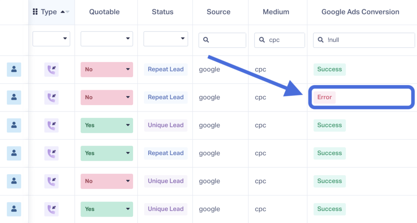Click the Quotable column header
The height and width of the screenshot is (223, 417).
click(104, 12)
